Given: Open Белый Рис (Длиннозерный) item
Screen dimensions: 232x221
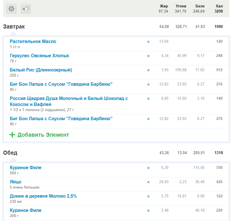Looking at the screenshot, I should tap(41, 70).
